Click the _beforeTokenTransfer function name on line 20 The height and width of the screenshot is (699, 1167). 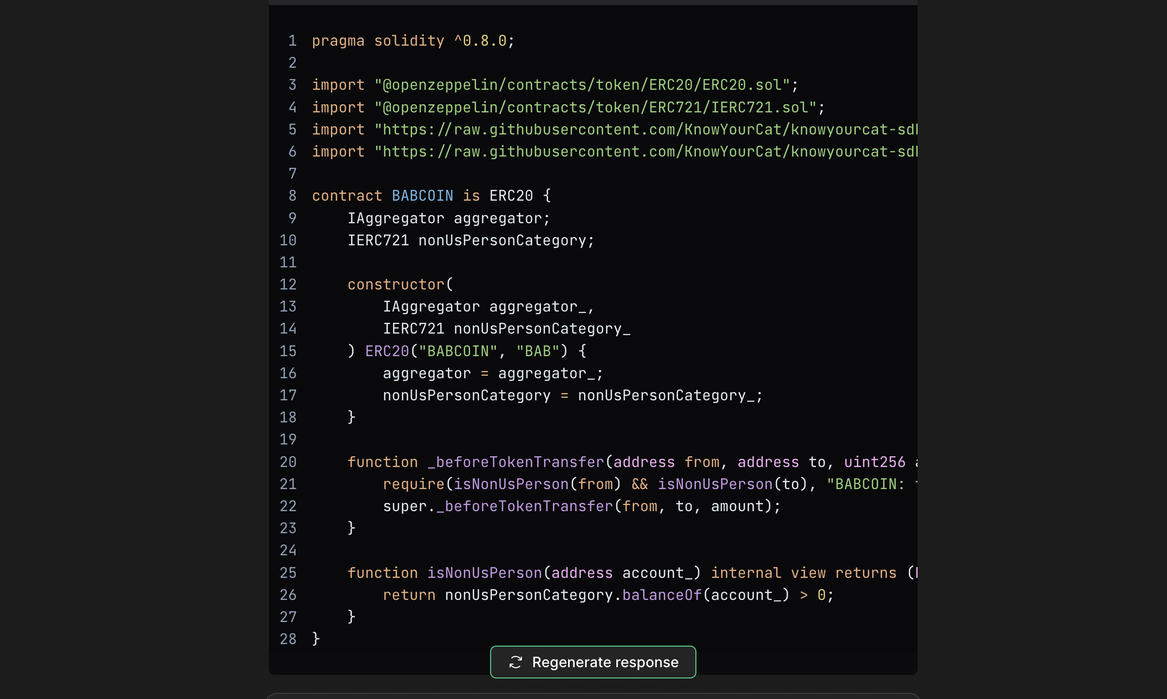(x=515, y=462)
